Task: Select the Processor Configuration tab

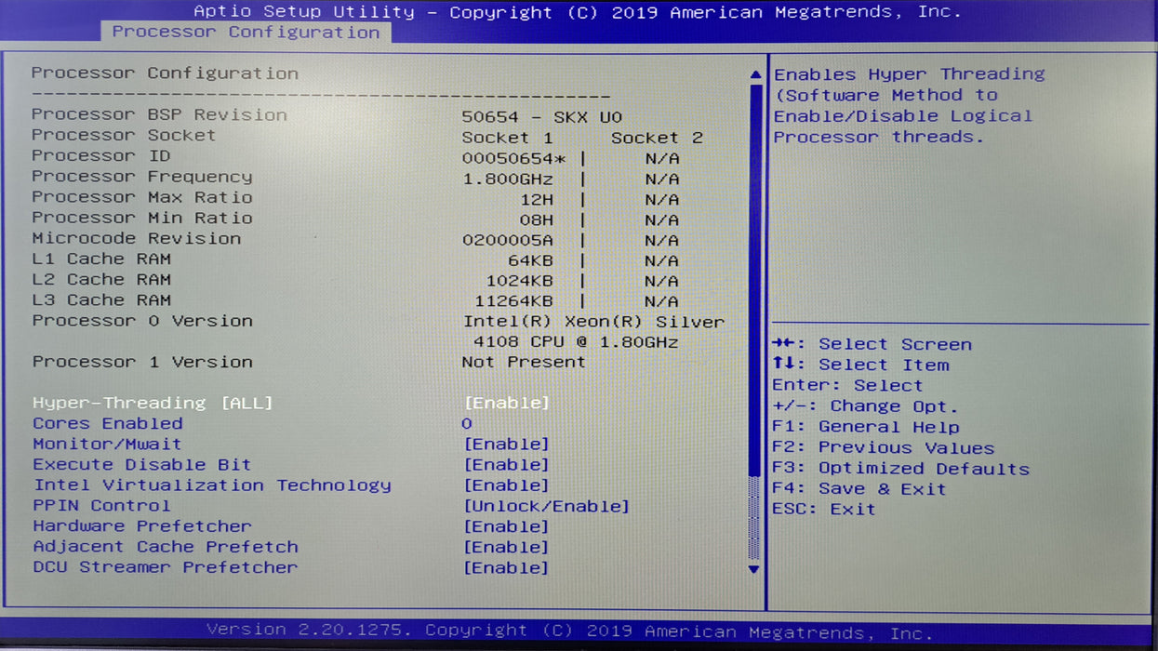Action: click(246, 32)
